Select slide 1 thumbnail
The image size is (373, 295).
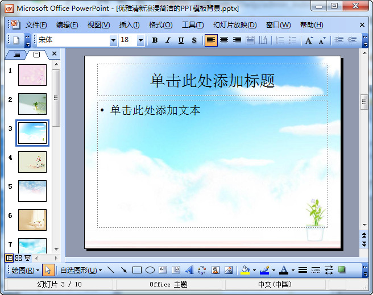point(32,75)
